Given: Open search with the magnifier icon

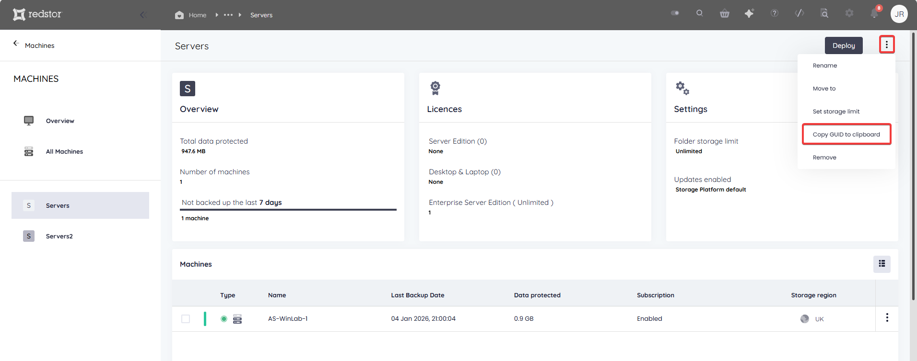Looking at the screenshot, I should click(700, 13).
